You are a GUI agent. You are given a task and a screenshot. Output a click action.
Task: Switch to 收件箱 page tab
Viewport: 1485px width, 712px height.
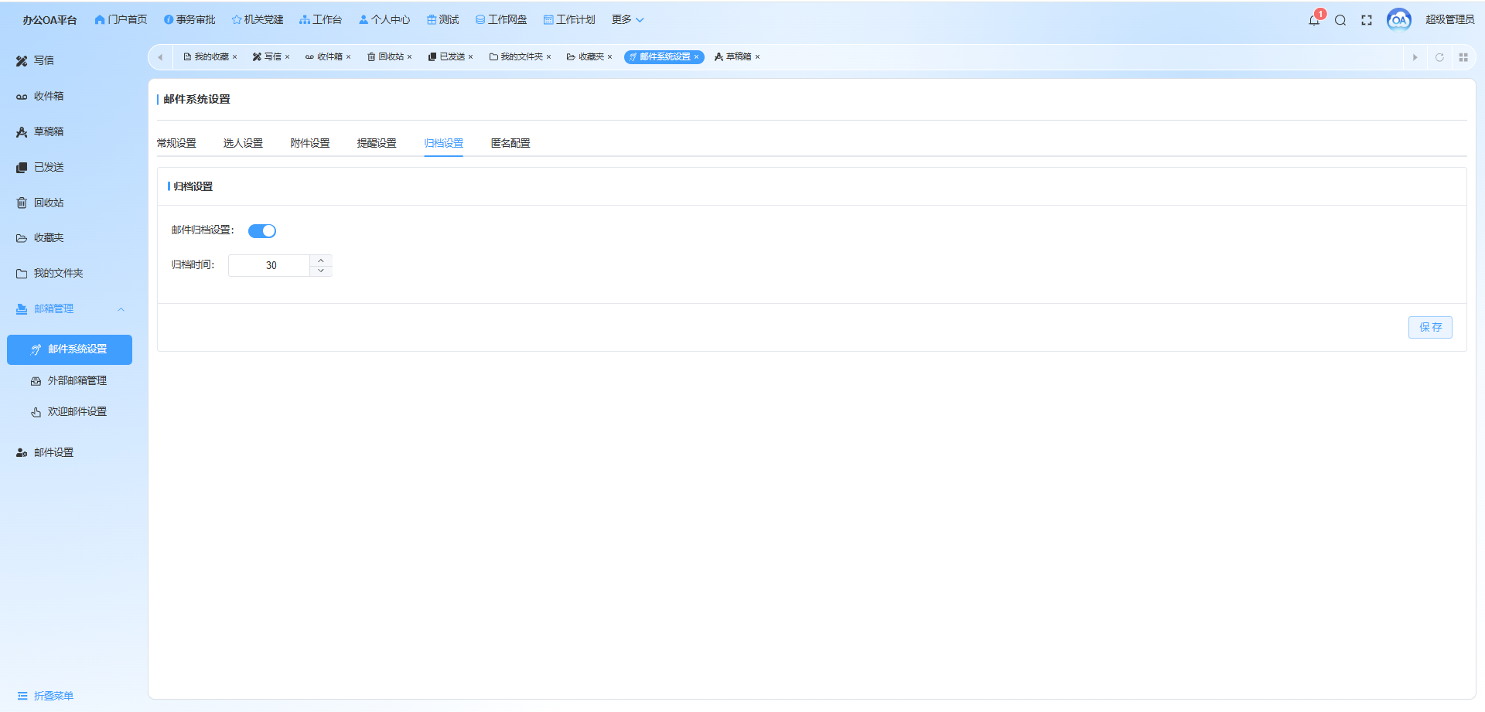pos(324,57)
